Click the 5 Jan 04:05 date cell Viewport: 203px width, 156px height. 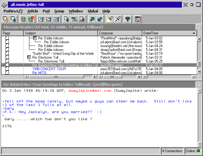click(x=154, y=69)
